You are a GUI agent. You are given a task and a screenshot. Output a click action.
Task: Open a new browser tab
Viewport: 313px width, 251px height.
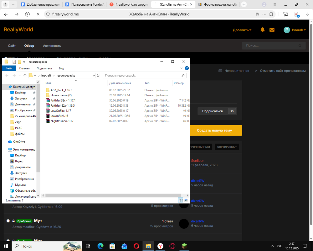[244, 4]
